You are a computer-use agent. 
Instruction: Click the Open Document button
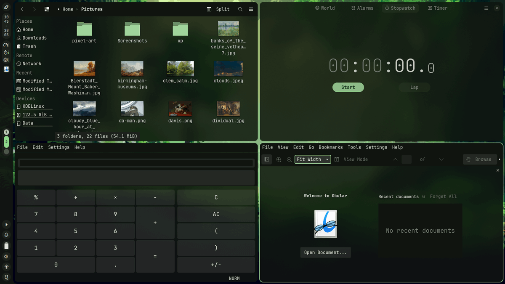(x=325, y=252)
